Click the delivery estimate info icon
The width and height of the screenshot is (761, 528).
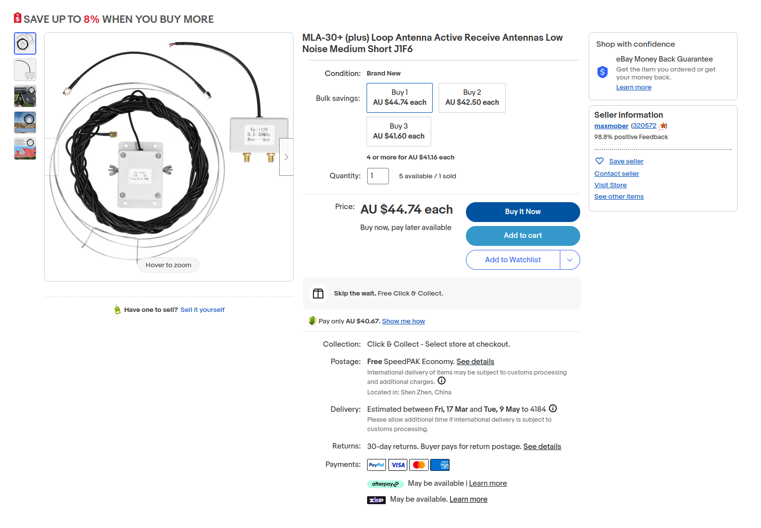pos(553,409)
